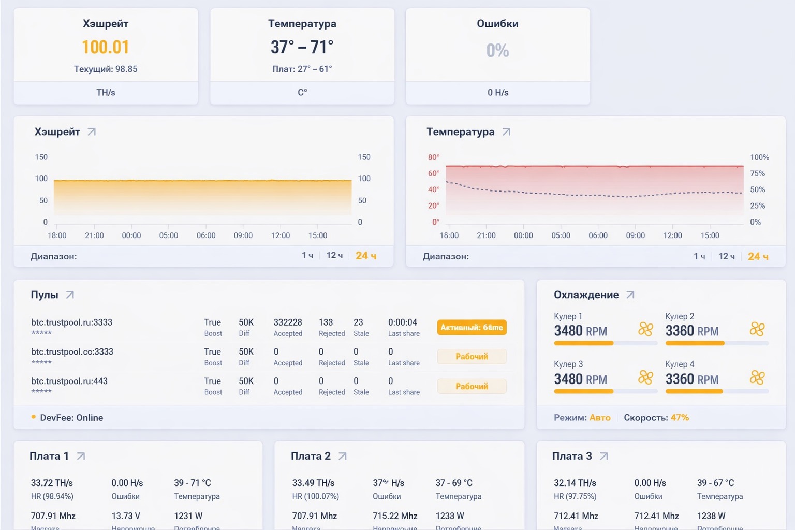Click the fan icon for Кулер 1

[x=645, y=329]
